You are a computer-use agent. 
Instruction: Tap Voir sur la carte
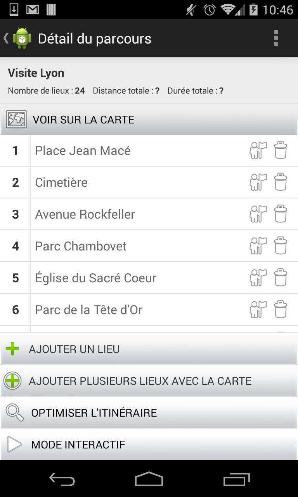(149, 120)
